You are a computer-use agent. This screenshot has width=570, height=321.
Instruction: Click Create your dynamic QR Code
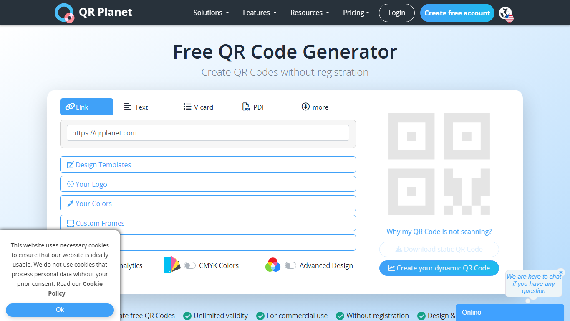(439, 268)
